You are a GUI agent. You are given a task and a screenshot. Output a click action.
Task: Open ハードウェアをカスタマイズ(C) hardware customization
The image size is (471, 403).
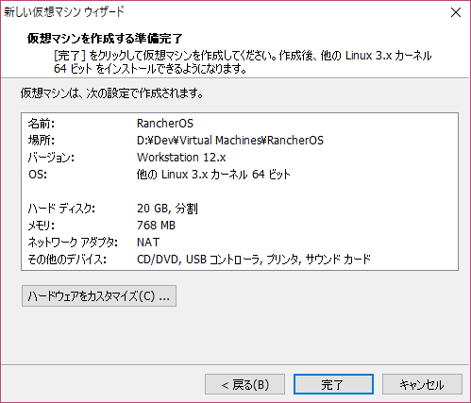coord(99,295)
